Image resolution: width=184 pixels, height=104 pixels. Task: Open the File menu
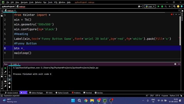8,2
